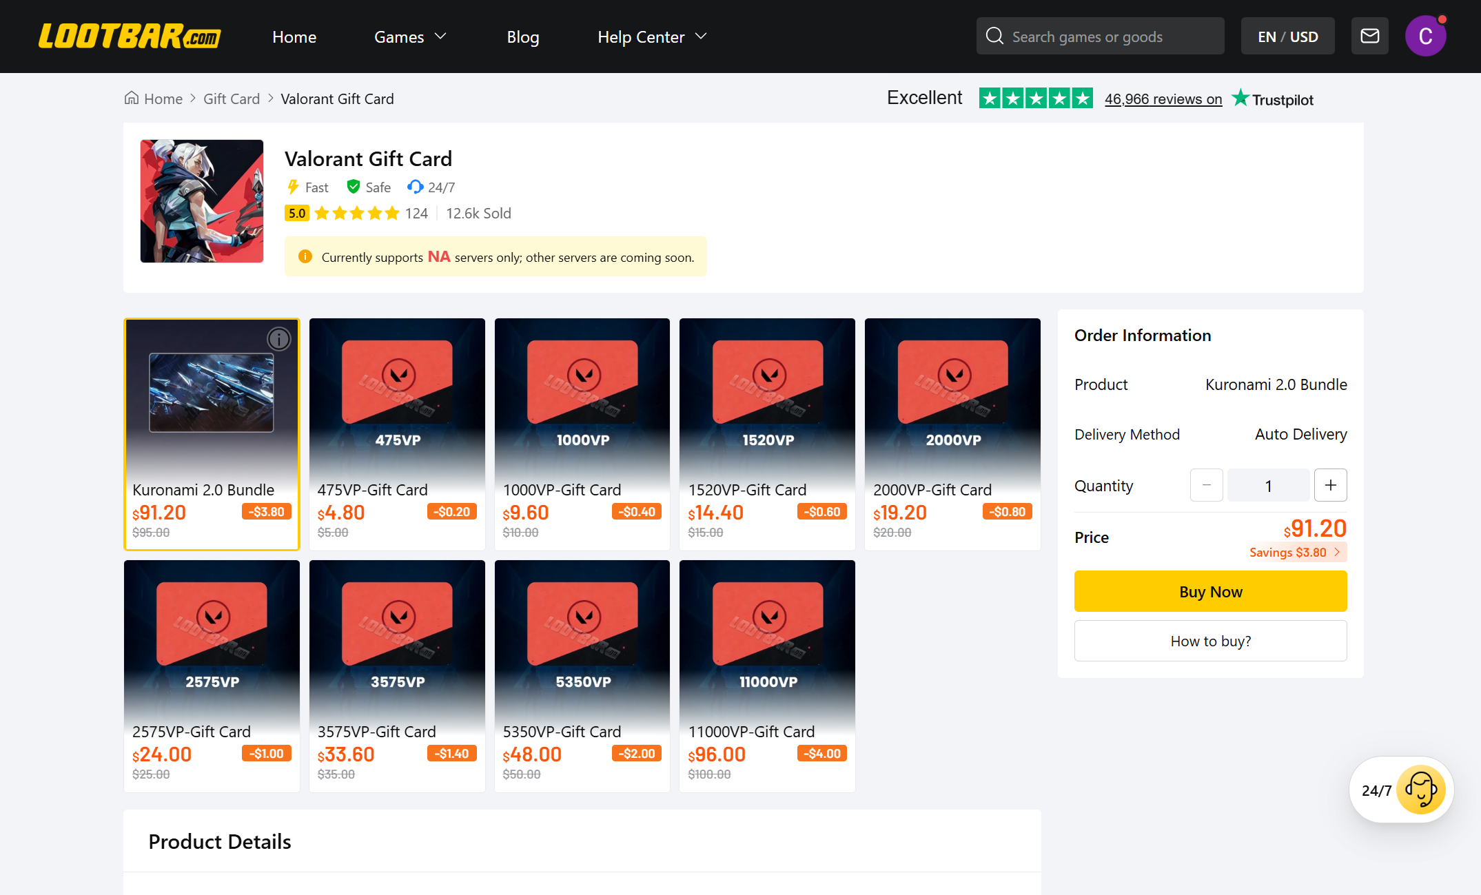Click the LootBar.com logo
1481x895 pixels.
point(130,36)
